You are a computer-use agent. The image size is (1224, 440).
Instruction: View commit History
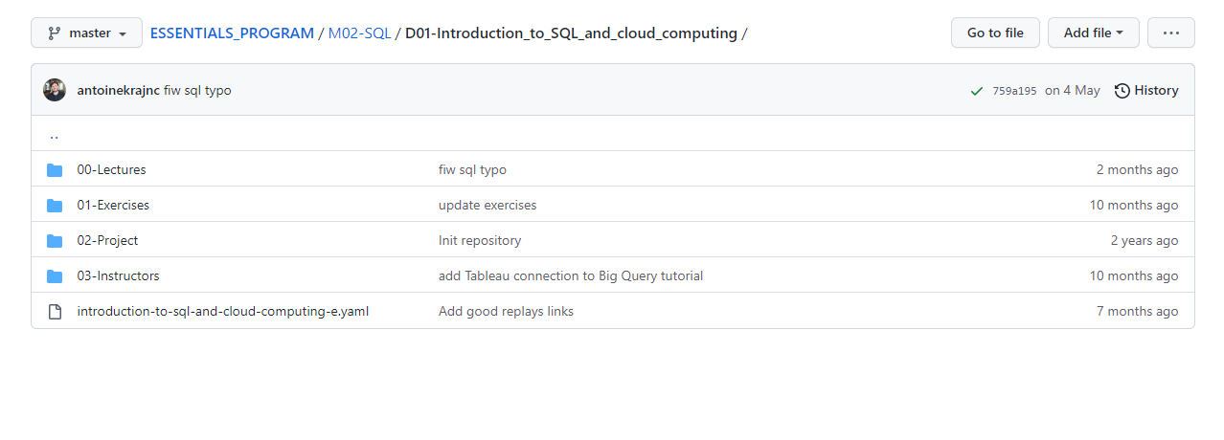(1146, 91)
